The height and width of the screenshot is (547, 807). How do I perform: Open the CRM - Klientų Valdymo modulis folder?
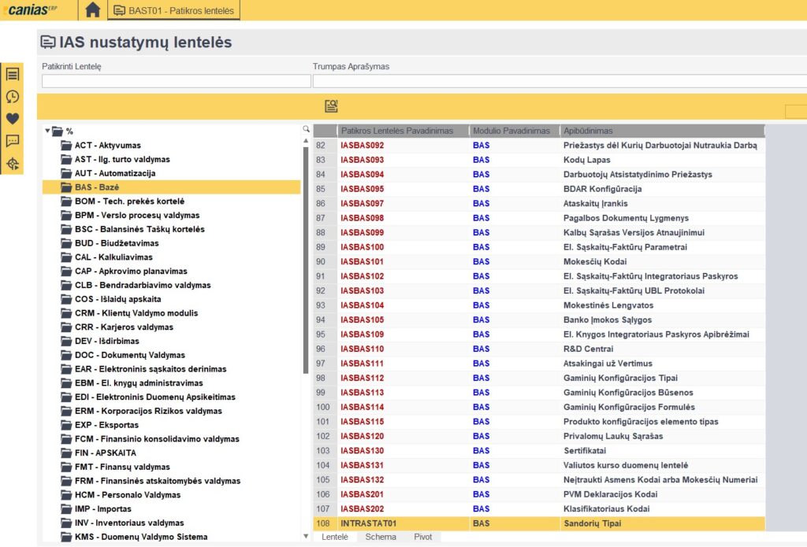click(x=136, y=313)
